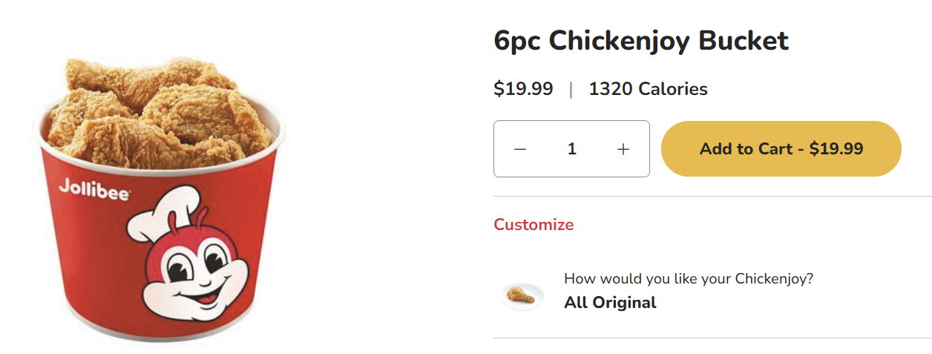Decrease quantity with the minus icon

coord(520,149)
